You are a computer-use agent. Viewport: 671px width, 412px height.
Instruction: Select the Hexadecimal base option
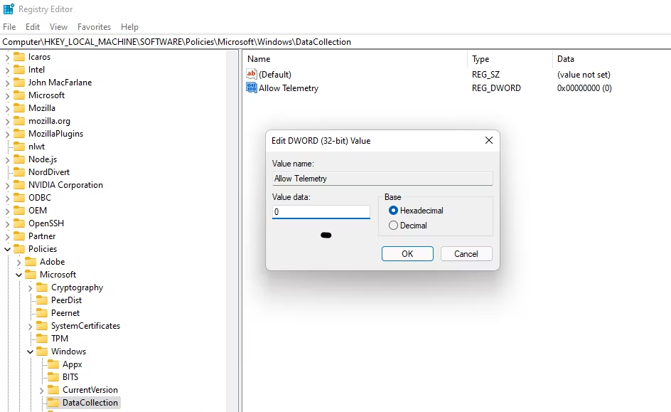click(x=393, y=211)
